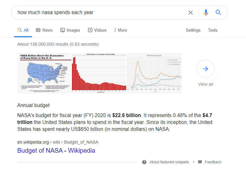The image size is (246, 174).
Task: Click the Feedback link text
Action: click(x=213, y=162)
